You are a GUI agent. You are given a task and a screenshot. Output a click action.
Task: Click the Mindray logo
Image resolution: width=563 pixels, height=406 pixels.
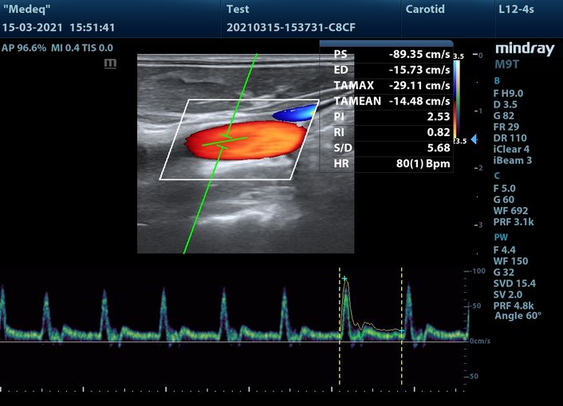click(524, 49)
